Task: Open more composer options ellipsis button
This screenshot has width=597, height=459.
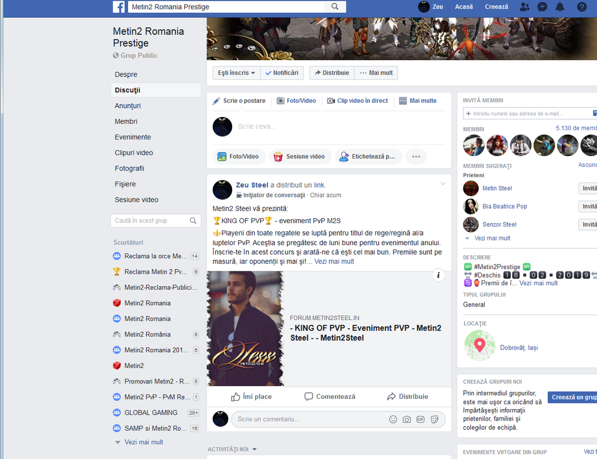Action: [416, 157]
